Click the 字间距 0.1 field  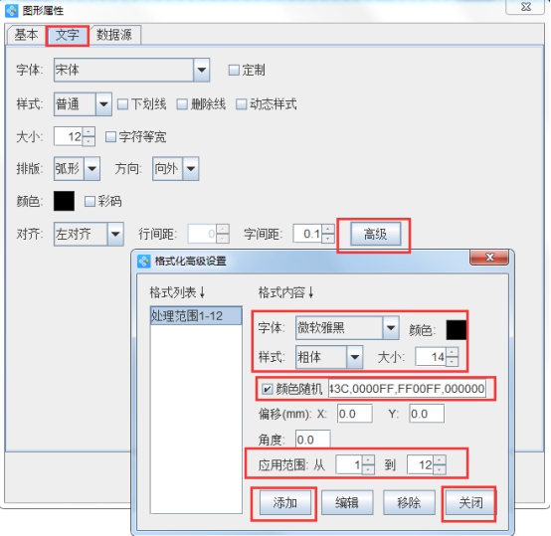(x=307, y=234)
